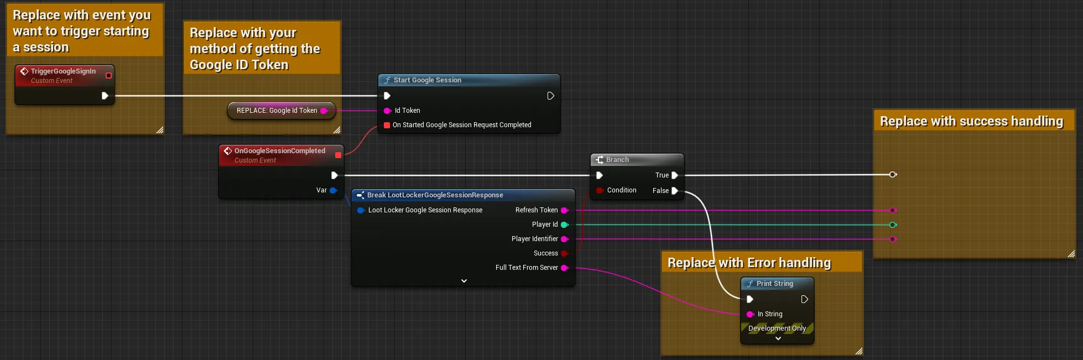Viewport: 1083px width, 360px height.
Task: Click the resize handle of the success handling comment
Action: [1071, 254]
